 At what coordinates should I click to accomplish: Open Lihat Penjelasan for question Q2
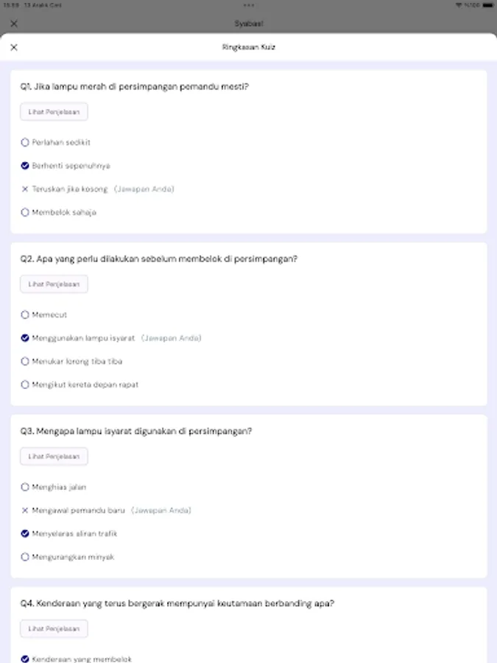tap(54, 284)
